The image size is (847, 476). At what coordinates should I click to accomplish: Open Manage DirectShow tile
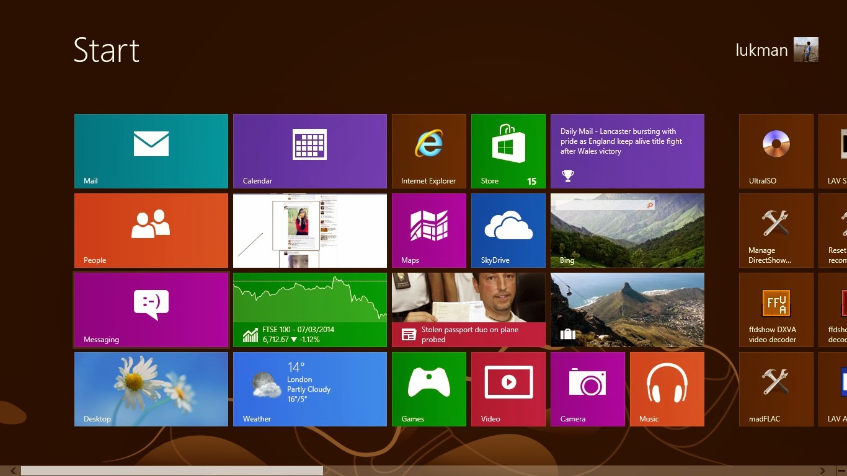[x=776, y=231]
